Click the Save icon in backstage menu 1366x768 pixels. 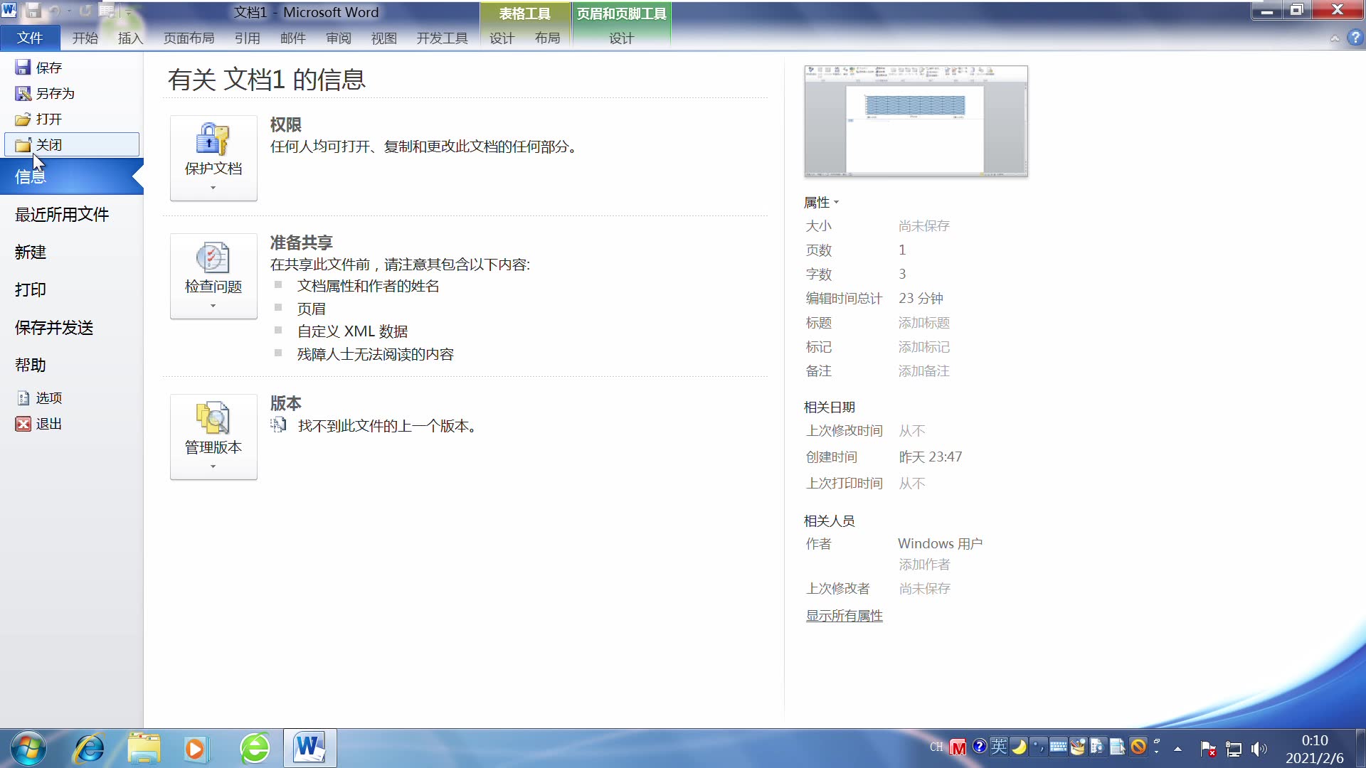(23, 68)
